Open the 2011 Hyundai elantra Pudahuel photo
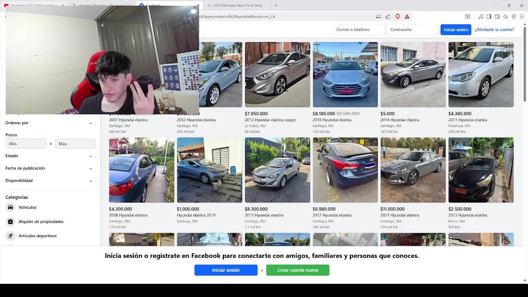 (x=481, y=75)
